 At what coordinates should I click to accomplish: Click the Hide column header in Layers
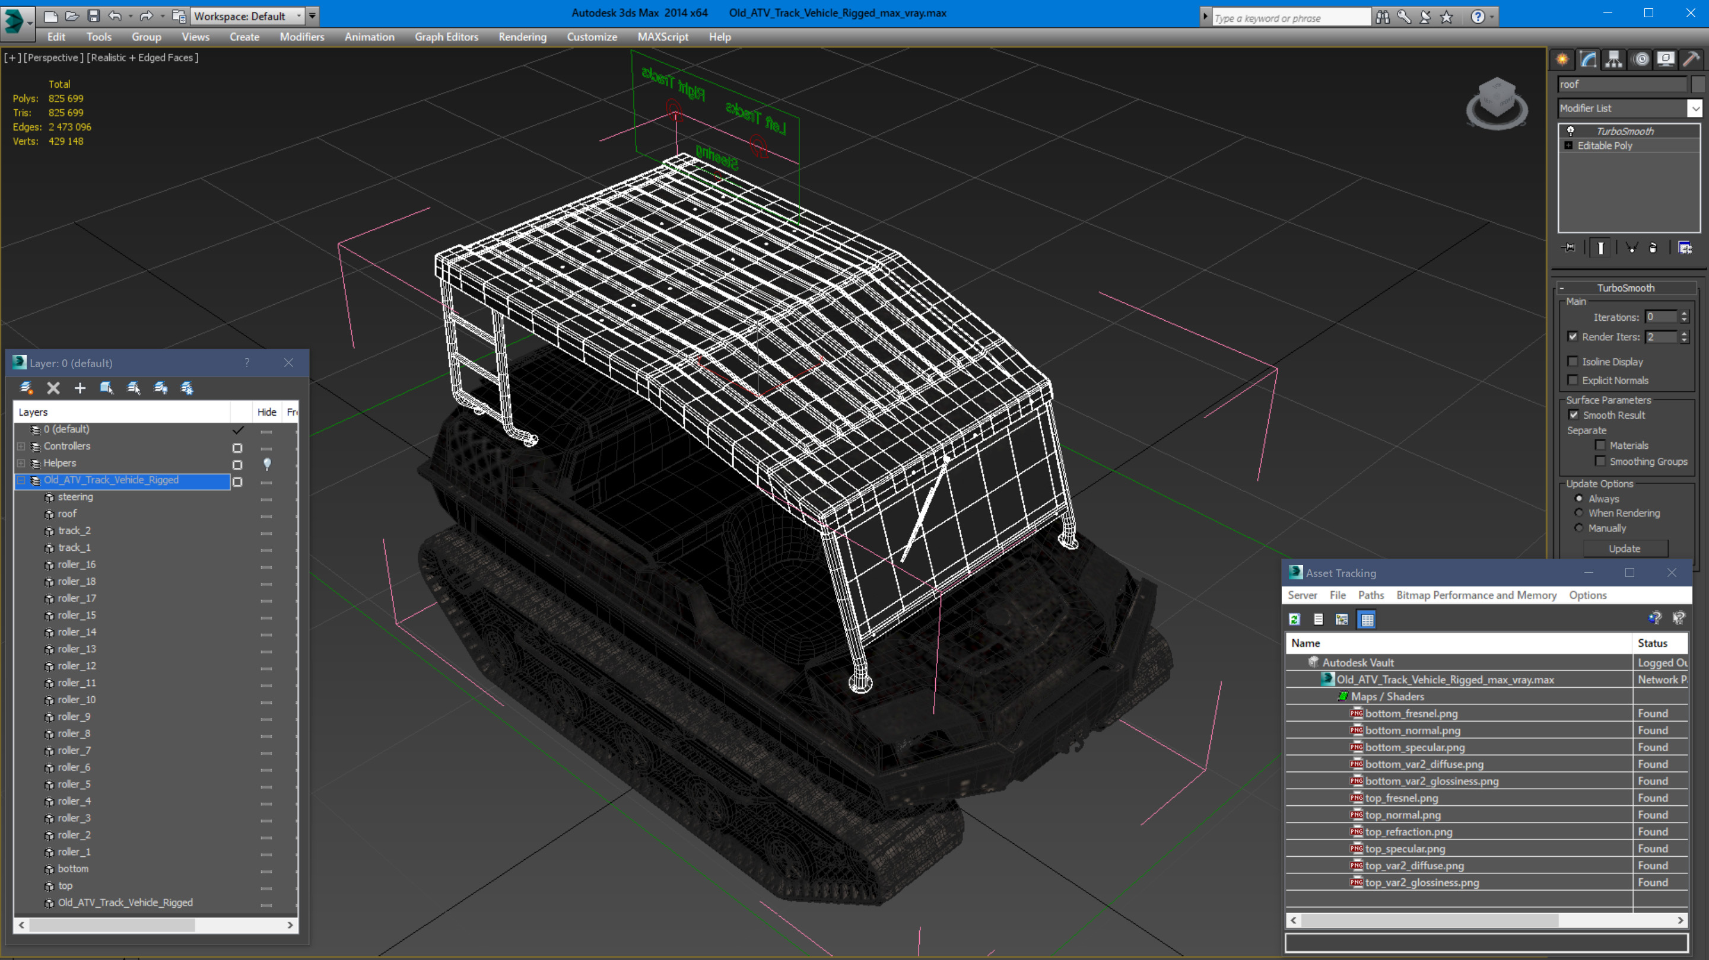pyautogui.click(x=266, y=412)
